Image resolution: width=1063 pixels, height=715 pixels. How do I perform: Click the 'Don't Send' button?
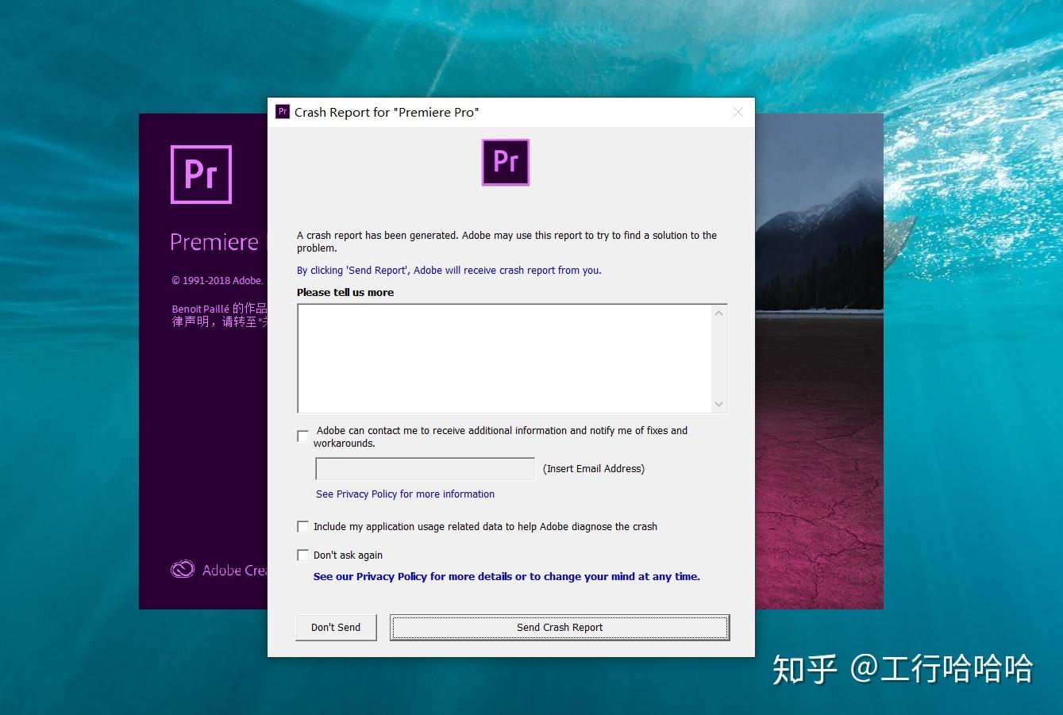(336, 627)
